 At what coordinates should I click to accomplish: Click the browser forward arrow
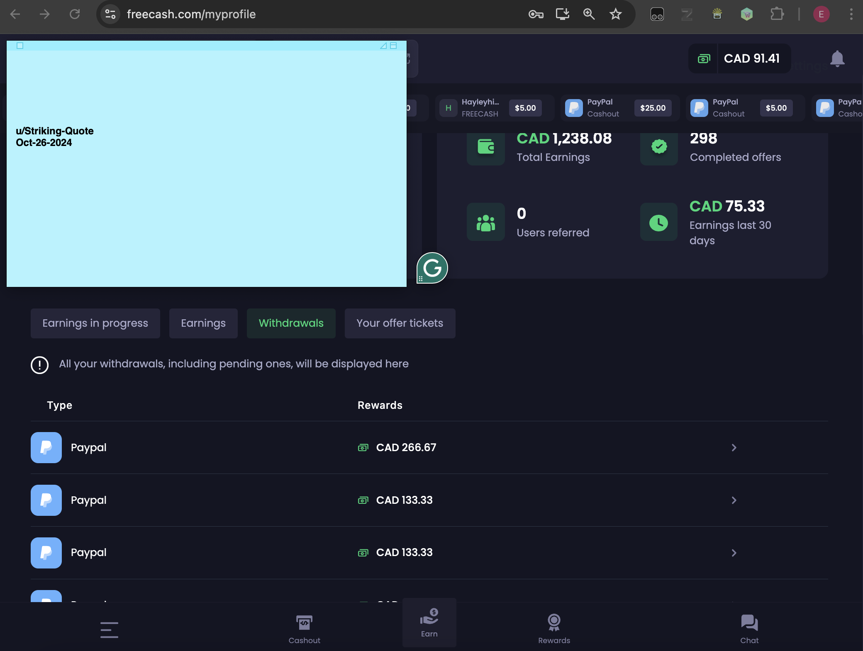pos(45,15)
